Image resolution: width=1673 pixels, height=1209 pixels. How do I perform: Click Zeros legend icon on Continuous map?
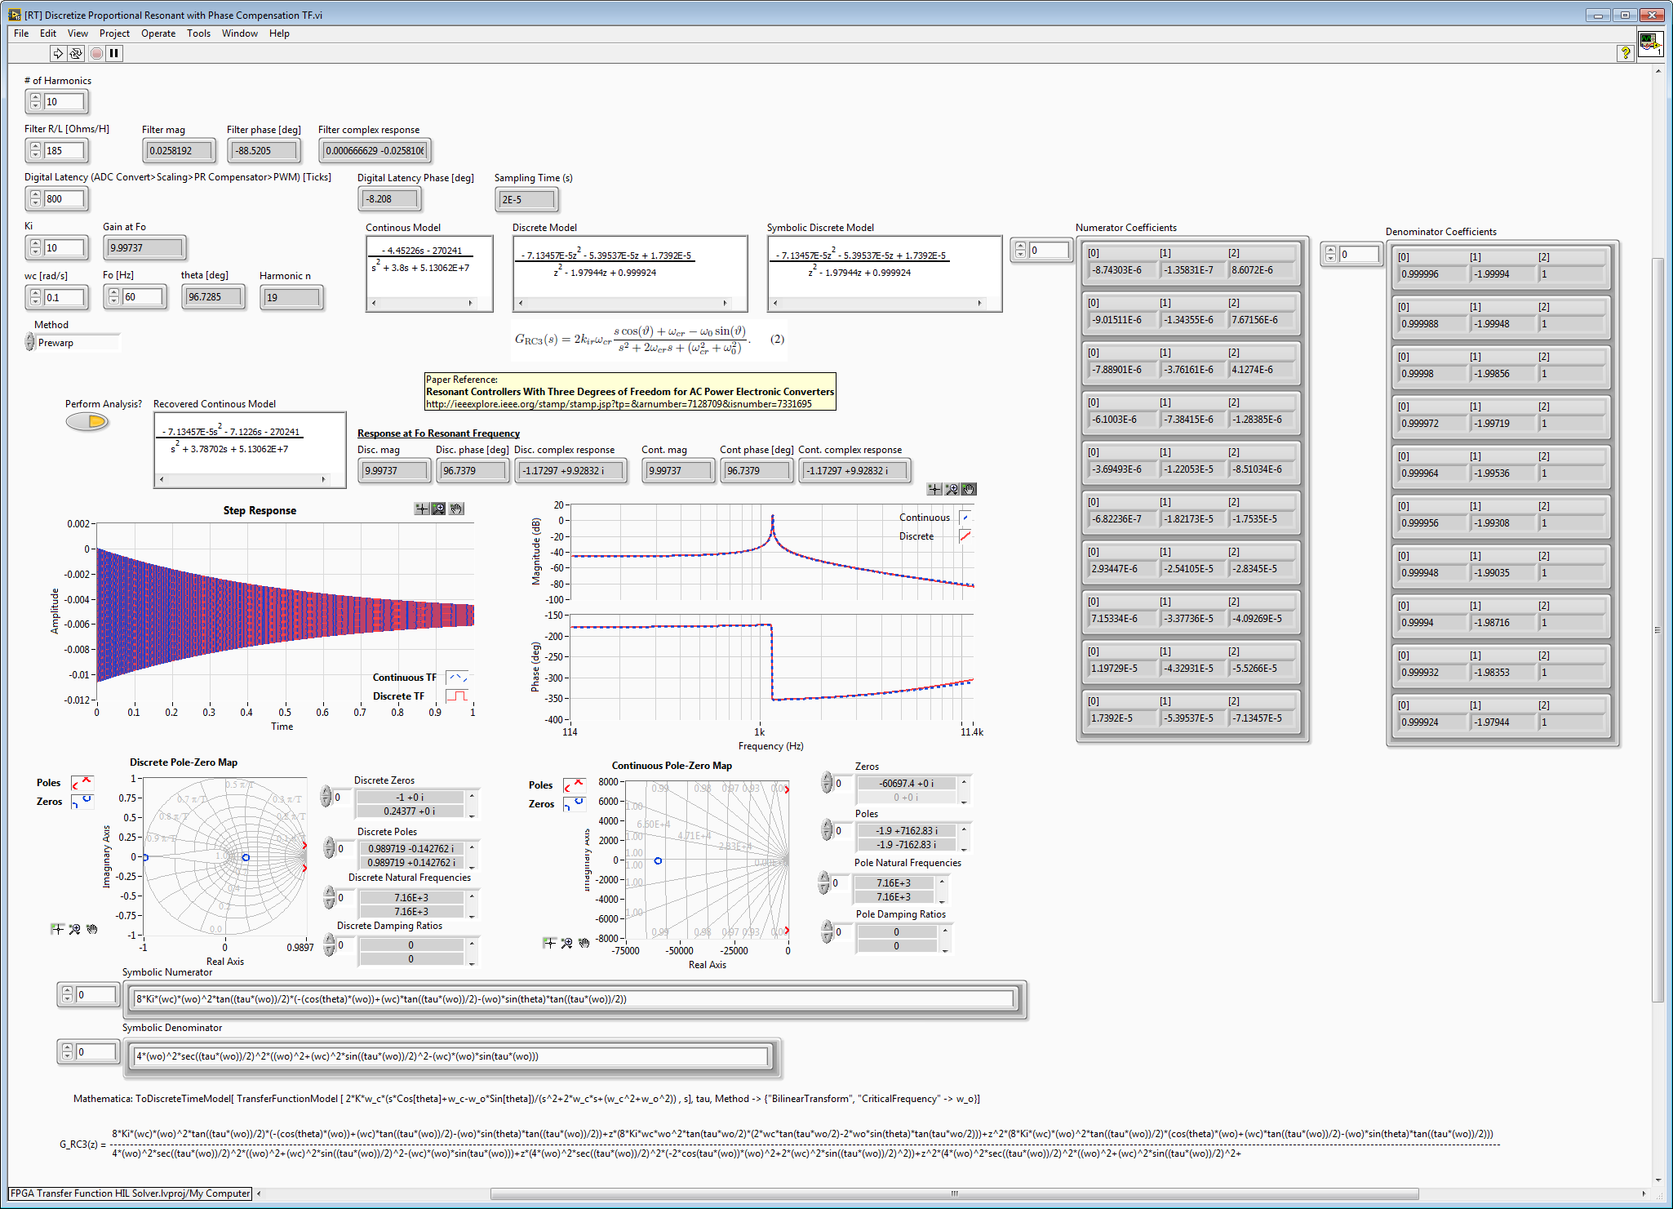click(x=575, y=804)
